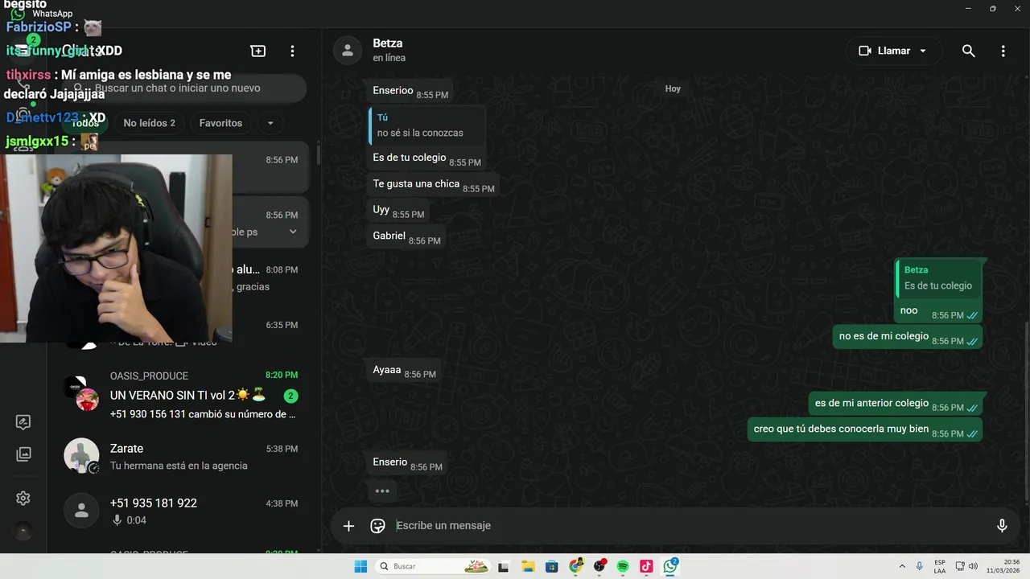Open the conversation menu with three dots
Screen dimensions: 1030x579
coord(1003,51)
